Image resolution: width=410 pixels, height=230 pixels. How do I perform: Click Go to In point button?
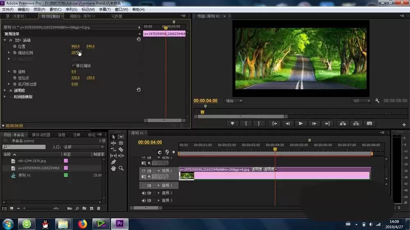click(275, 124)
